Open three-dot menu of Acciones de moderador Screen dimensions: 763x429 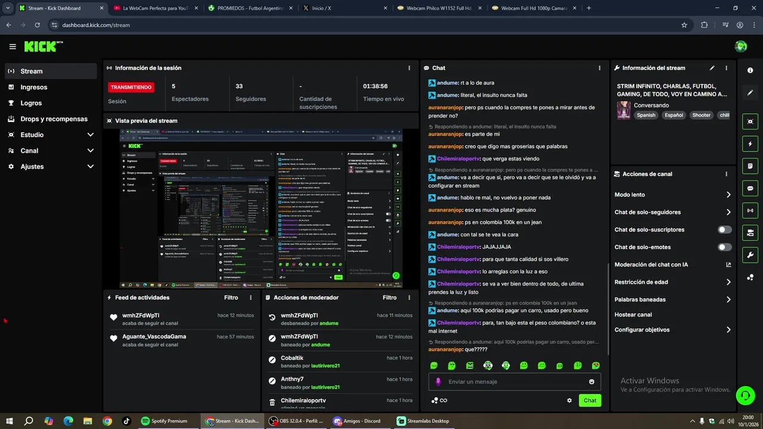point(409,297)
